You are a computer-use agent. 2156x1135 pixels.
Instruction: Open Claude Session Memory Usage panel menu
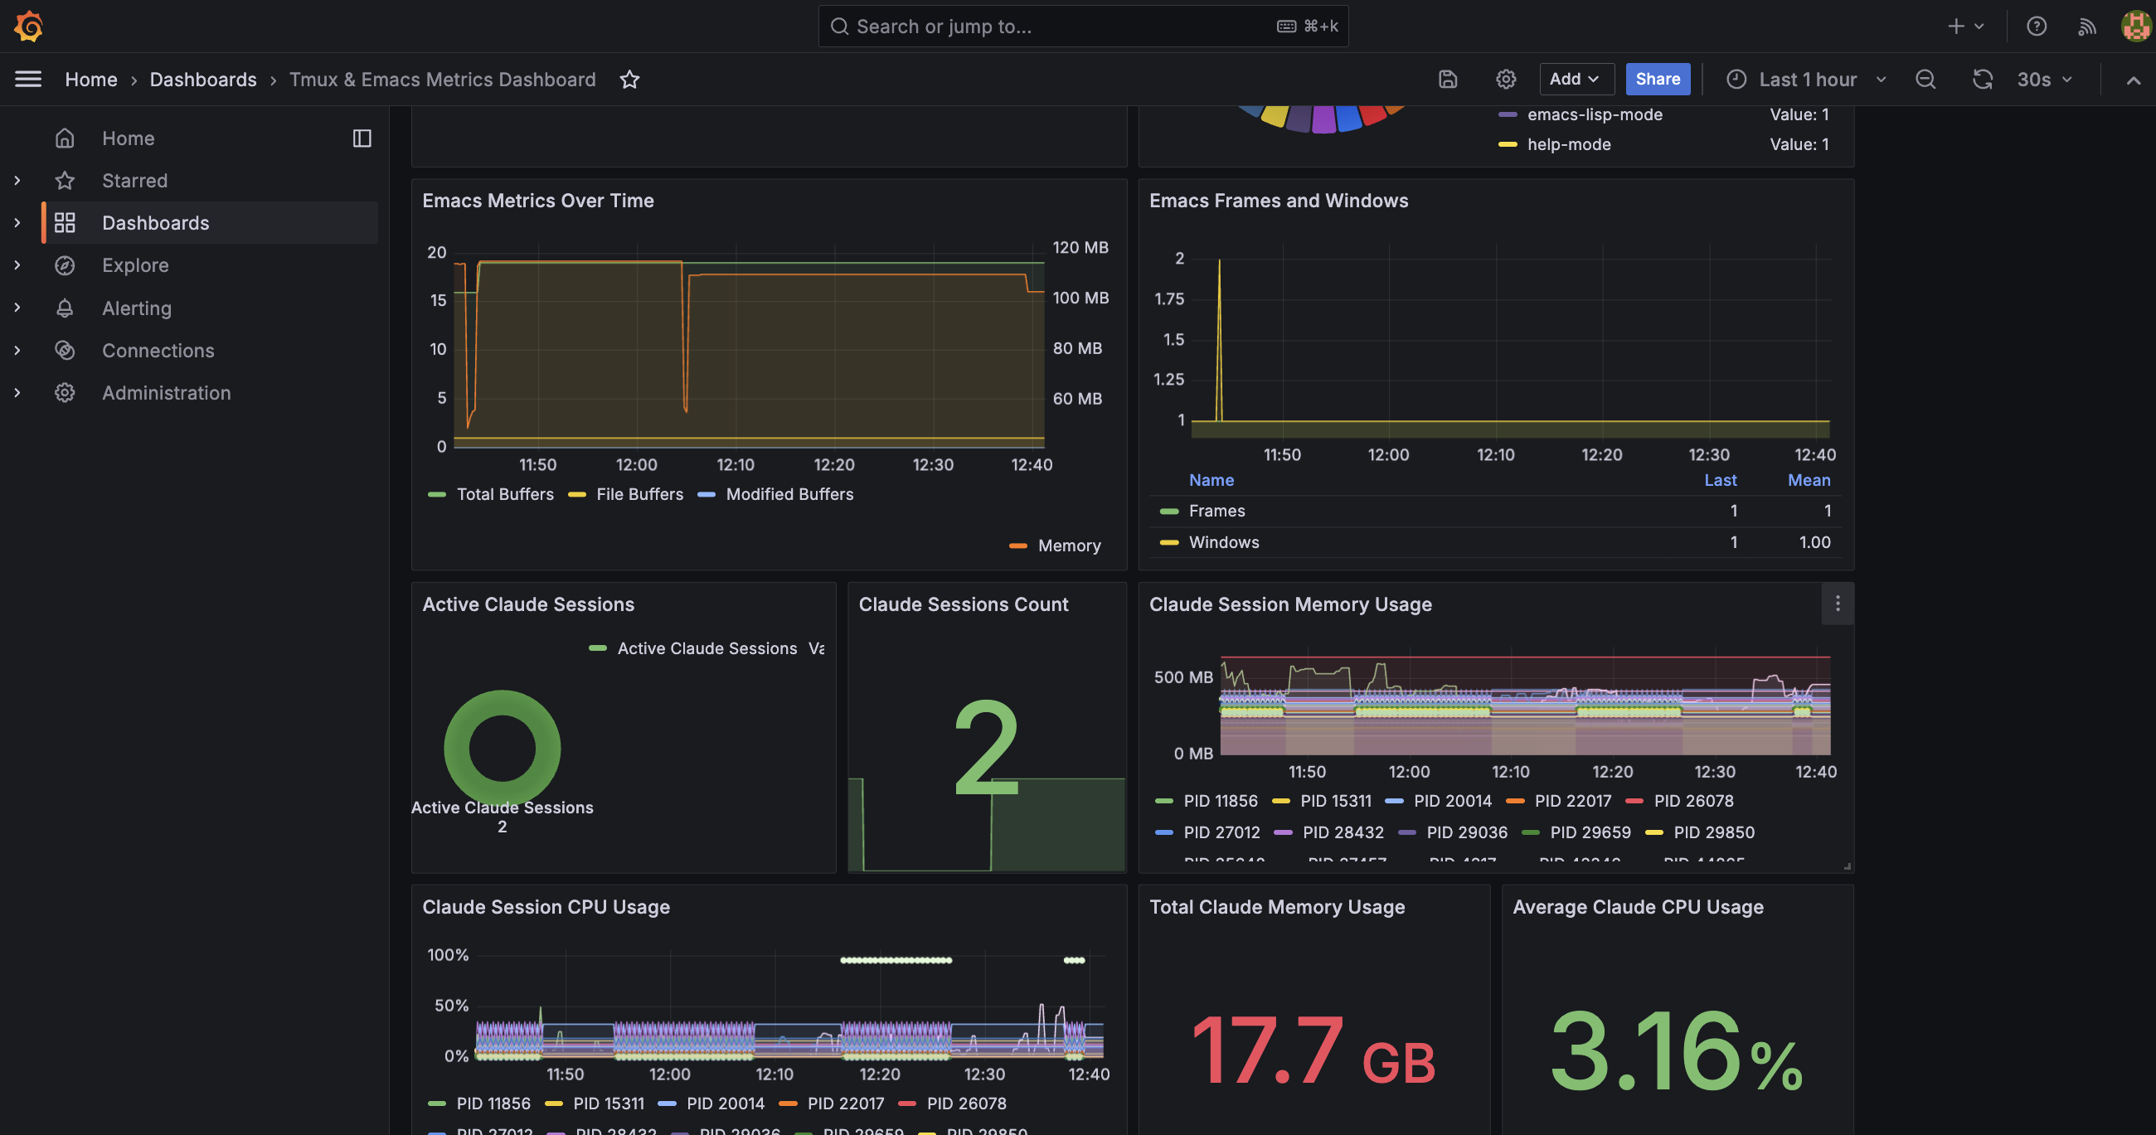[1837, 604]
